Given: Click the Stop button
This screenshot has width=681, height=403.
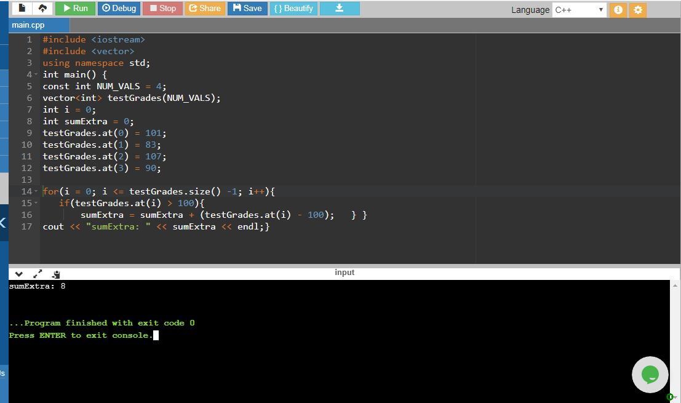Looking at the screenshot, I should (163, 8).
